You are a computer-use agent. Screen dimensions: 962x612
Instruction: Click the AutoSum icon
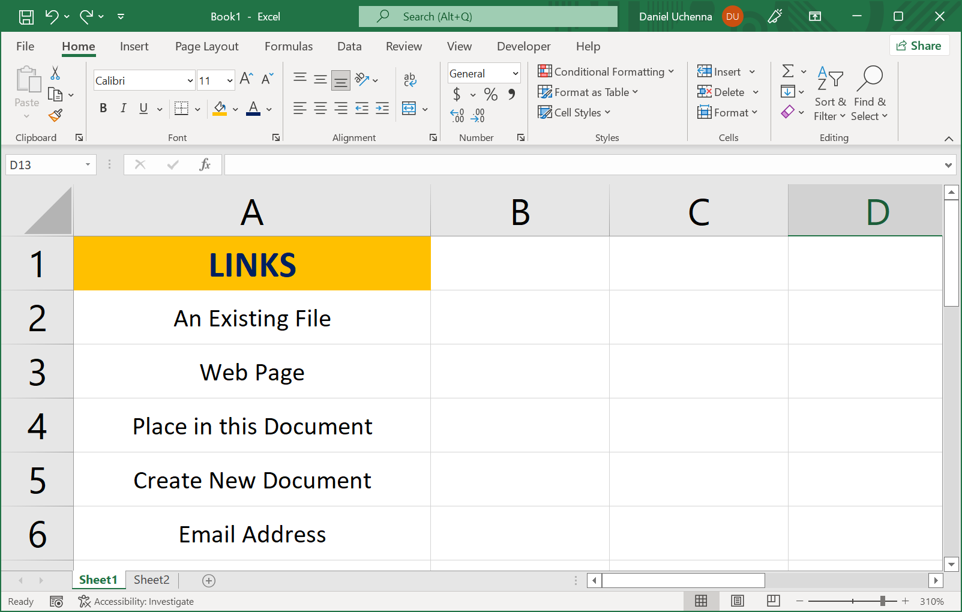click(788, 71)
